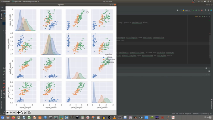This screenshot has height=120, width=213.
Task: Click the Home reset view icon in Figure toolbar
Action: [7, 113]
